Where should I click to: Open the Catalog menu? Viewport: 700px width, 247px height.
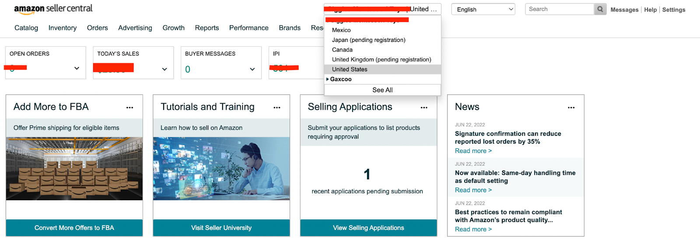coord(26,28)
